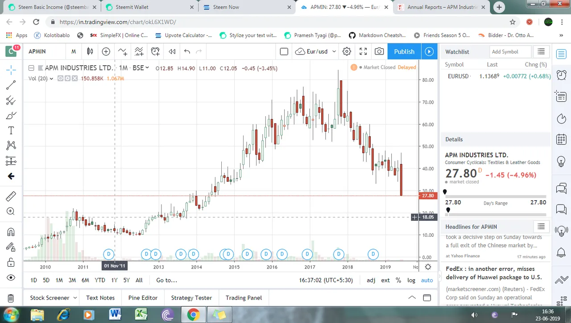Viewport: 571px width, 323px height.
Task: Open the patterns tool
Action: [11, 145]
